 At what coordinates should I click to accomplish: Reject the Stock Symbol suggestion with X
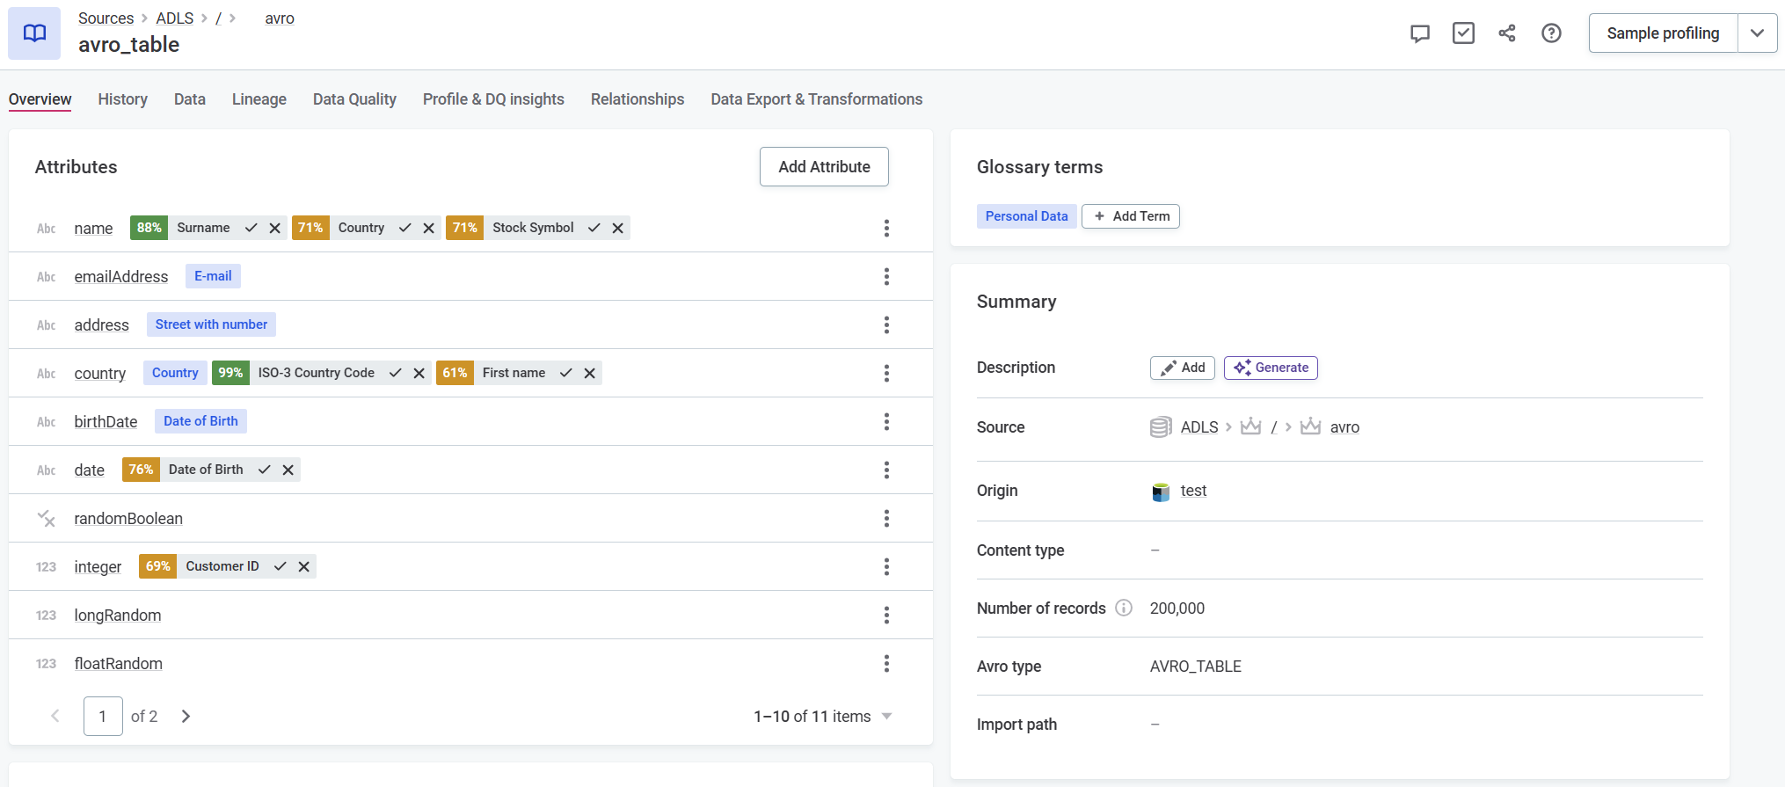coord(618,228)
